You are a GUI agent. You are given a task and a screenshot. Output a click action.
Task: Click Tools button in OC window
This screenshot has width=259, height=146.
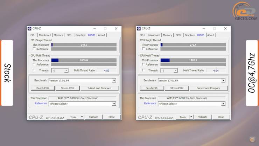(x=182, y=117)
